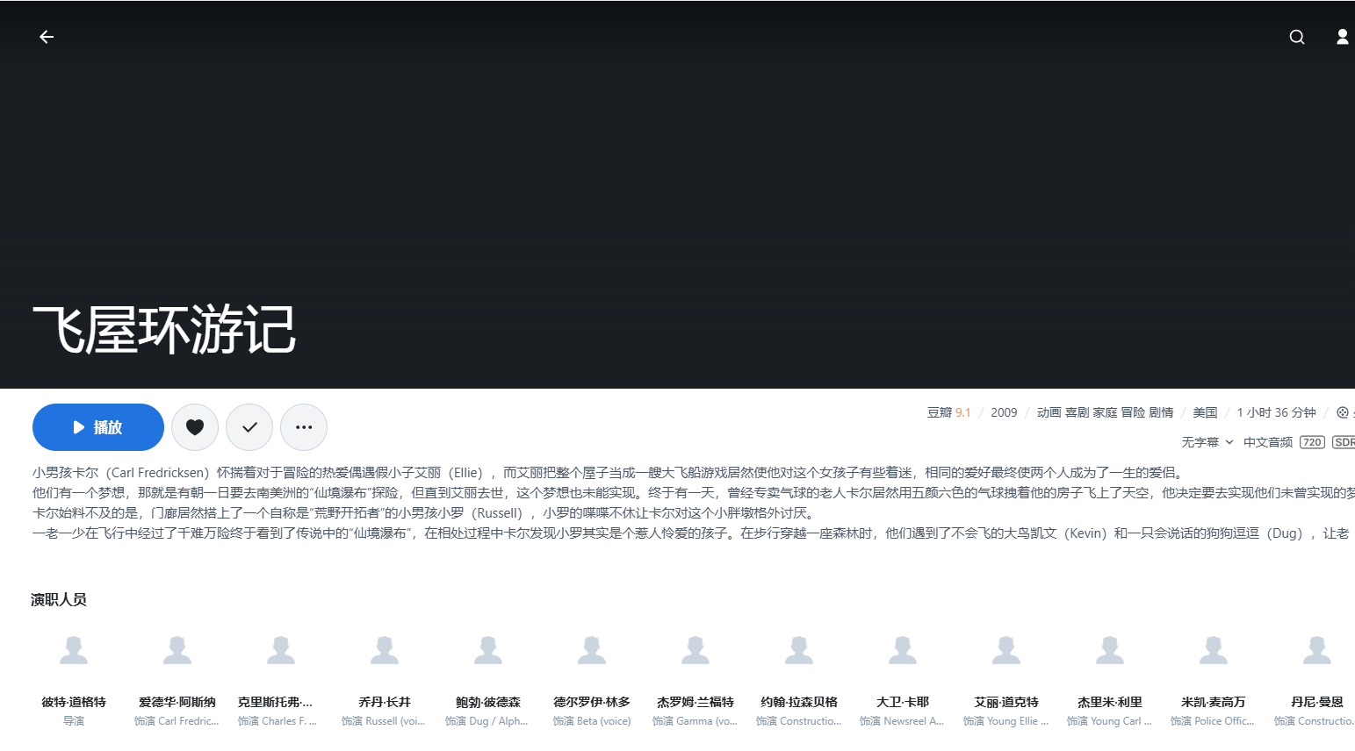Open 克里斯托弗 avatar icon
Viewport: 1355px width, 751px height.
(x=281, y=650)
